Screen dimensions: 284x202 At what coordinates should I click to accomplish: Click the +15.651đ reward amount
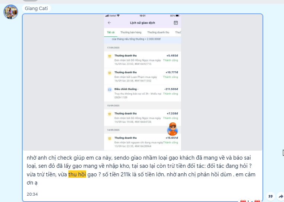click(x=172, y=138)
